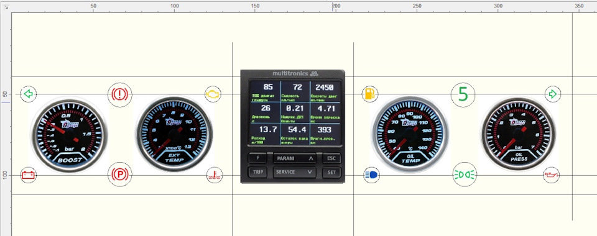Screen dimensions: 597x236
Task: Click the yellow fuel pump indicator
Action: [x=370, y=94]
